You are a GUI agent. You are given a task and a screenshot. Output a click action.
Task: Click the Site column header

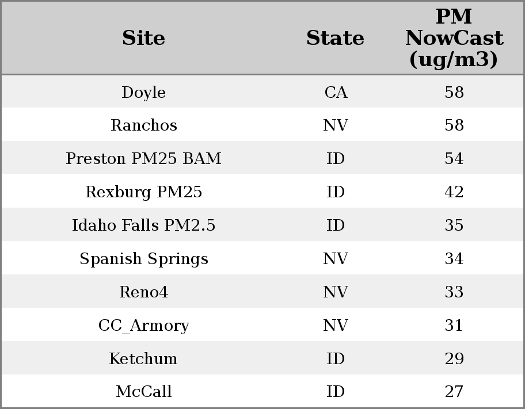143,38
